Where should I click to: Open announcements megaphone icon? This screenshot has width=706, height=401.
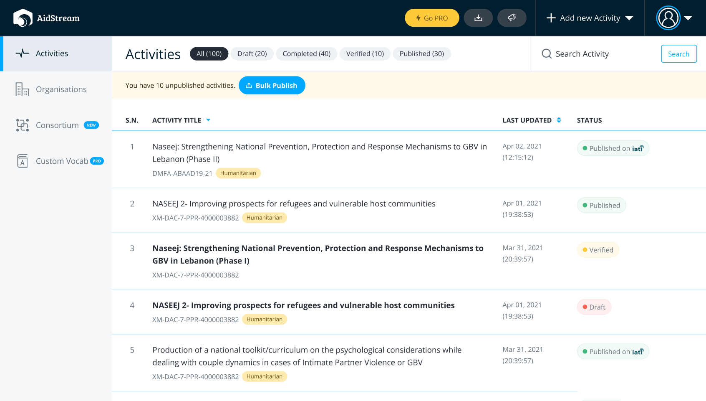[x=512, y=18]
